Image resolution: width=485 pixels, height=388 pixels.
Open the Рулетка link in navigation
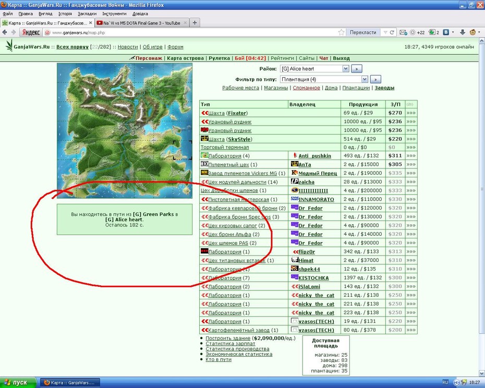pyautogui.click(x=219, y=58)
